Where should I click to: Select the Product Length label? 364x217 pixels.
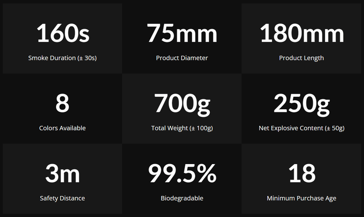point(301,58)
